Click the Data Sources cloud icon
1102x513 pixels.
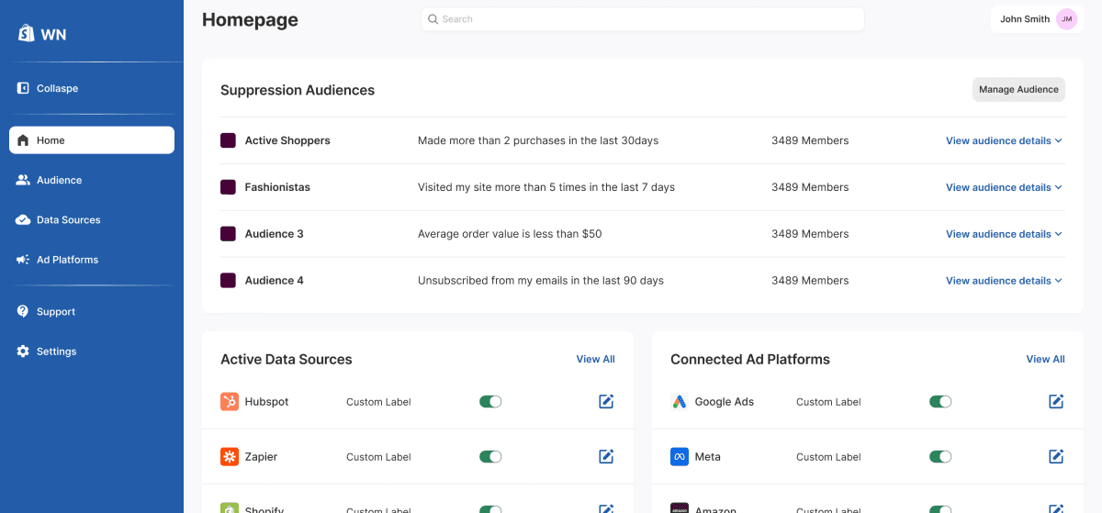click(23, 219)
